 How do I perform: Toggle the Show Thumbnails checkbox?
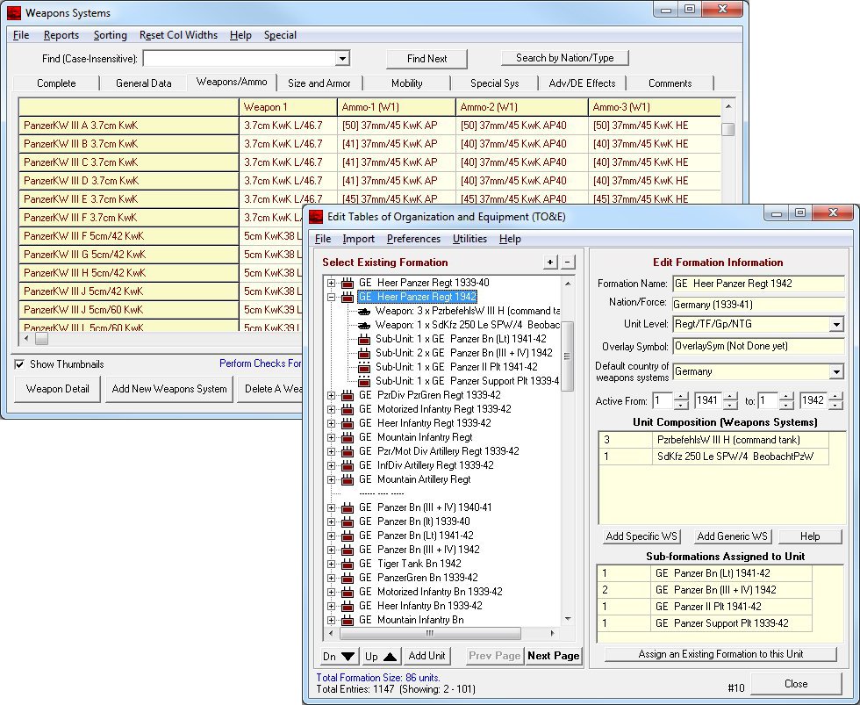point(19,364)
